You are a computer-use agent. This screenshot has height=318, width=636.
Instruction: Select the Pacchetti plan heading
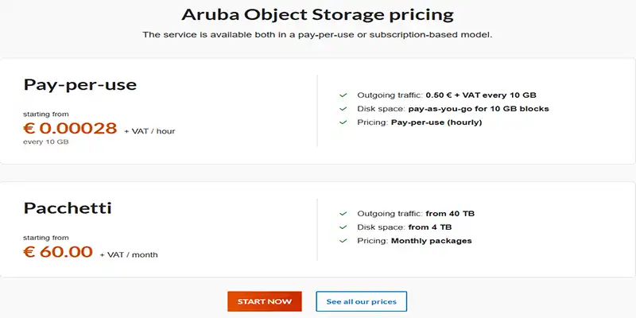(68, 208)
